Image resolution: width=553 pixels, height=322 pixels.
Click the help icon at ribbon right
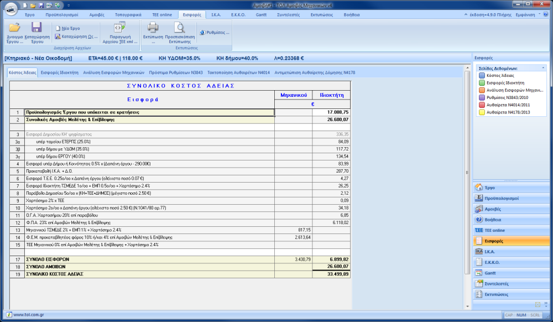pyautogui.click(x=546, y=14)
